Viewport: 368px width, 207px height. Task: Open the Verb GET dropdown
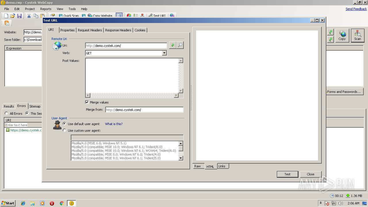tap(164, 53)
